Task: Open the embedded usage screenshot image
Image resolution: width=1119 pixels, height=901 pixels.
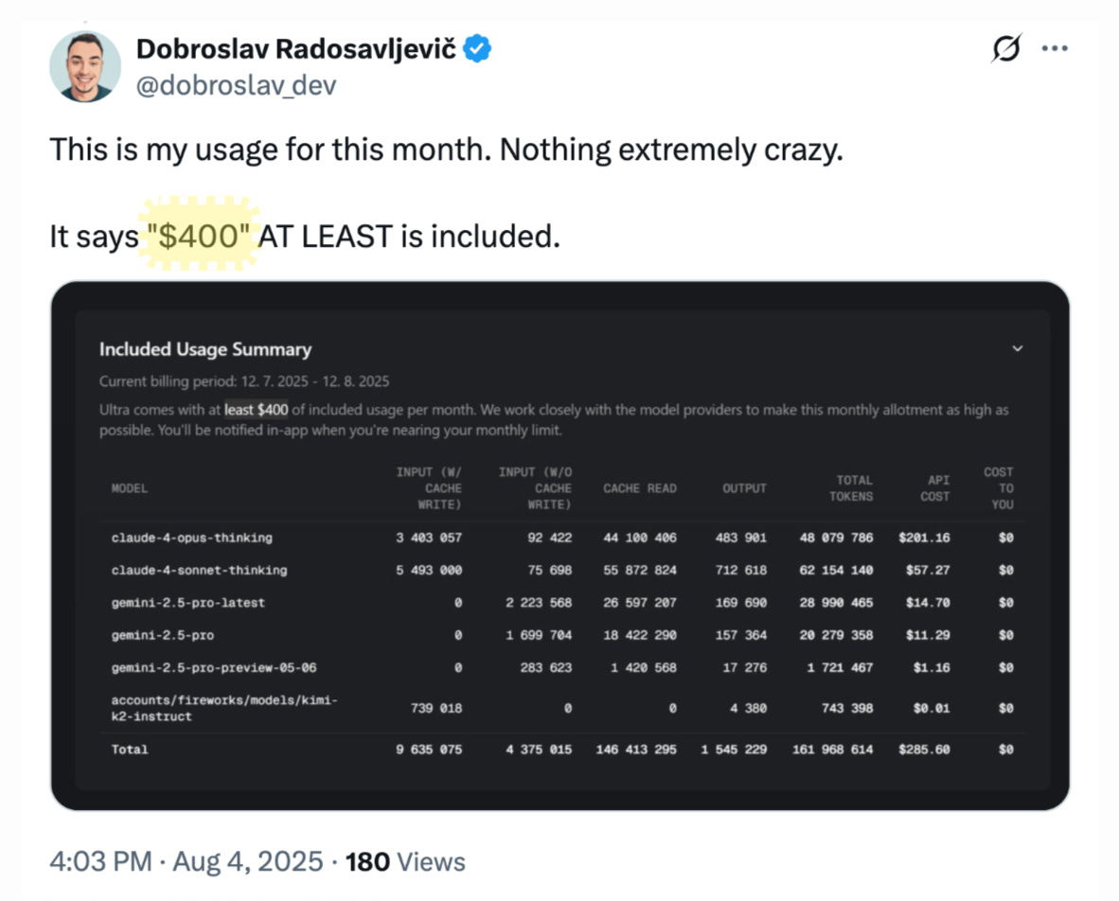Action: (x=559, y=546)
